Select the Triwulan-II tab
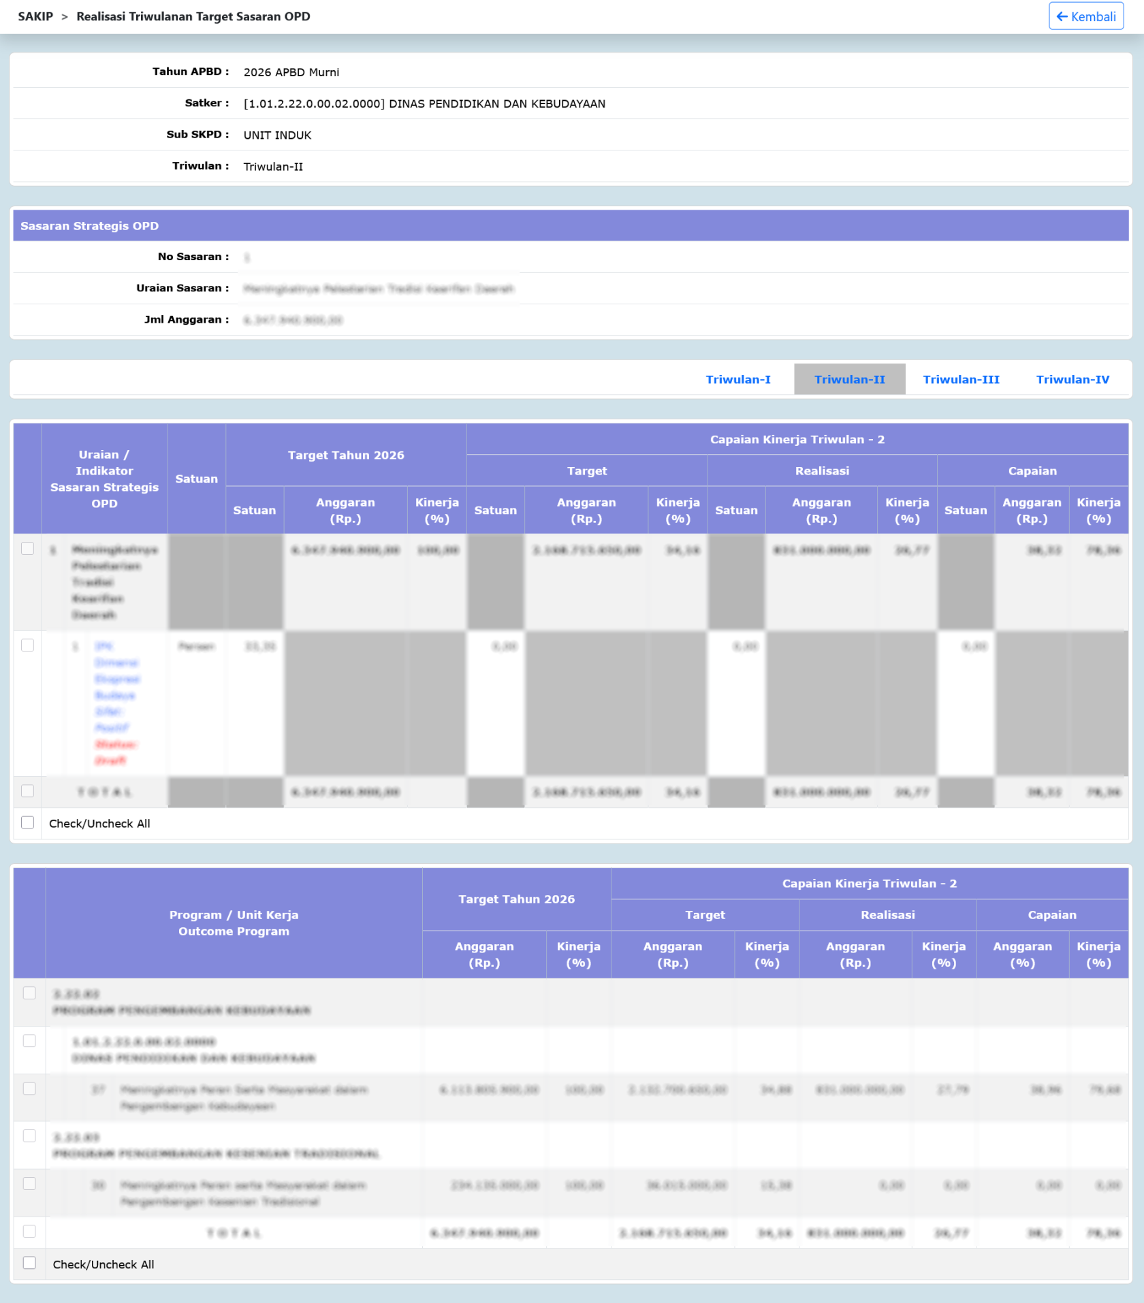Image resolution: width=1144 pixels, height=1303 pixels. (x=849, y=379)
